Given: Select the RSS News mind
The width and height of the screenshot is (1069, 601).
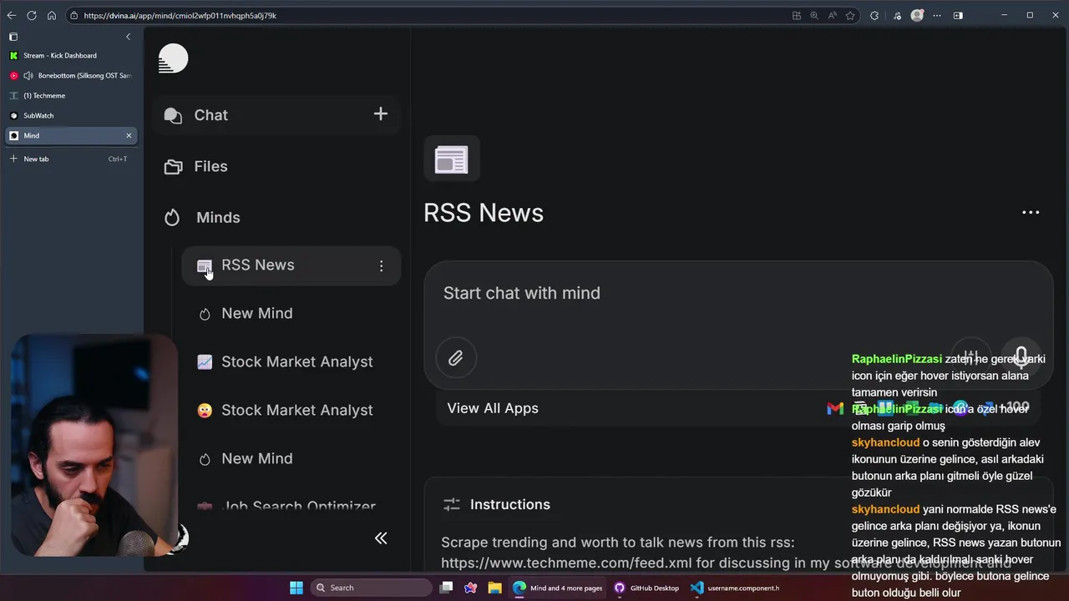Looking at the screenshot, I should tap(291, 265).
